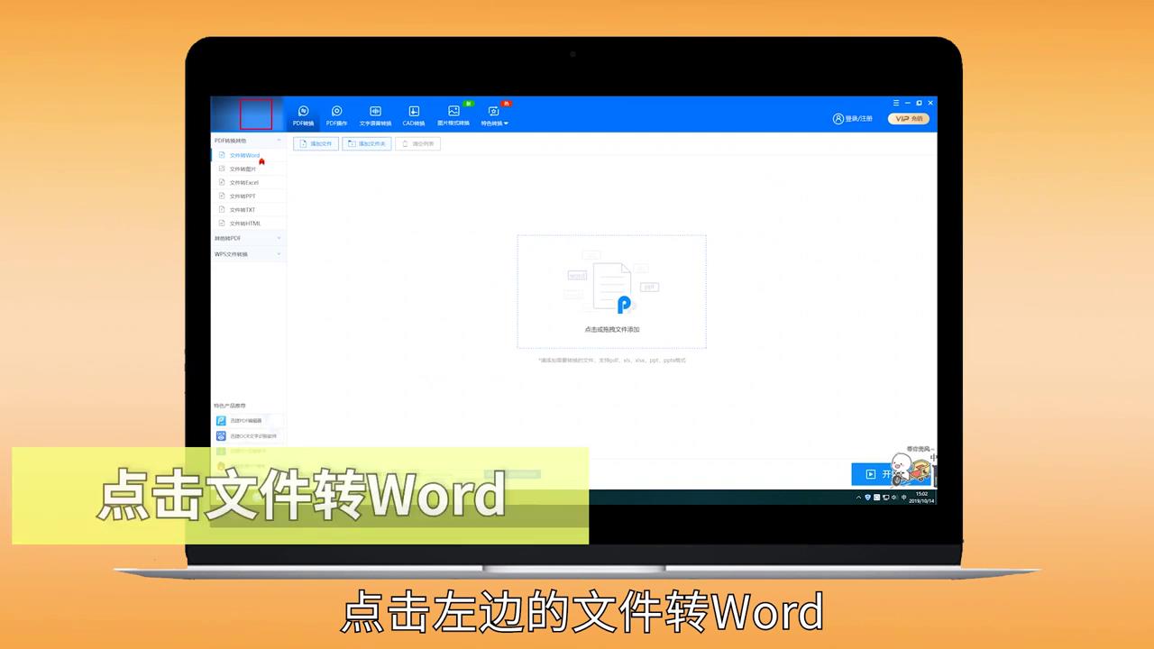1154x649 pixels.
Task: Show hidden tray icons arrow
Action: [858, 497]
